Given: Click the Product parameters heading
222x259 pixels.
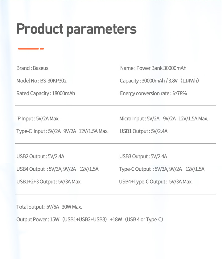Looking at the screenshot, I should pos(76,29).
